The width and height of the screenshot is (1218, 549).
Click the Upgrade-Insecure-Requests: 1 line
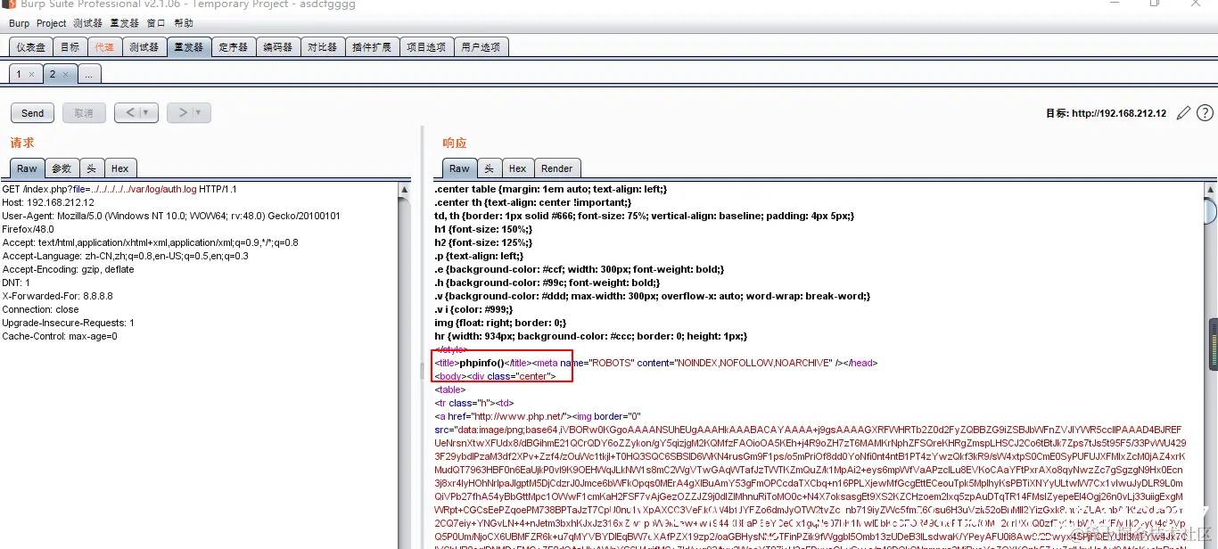coord(69,323)
